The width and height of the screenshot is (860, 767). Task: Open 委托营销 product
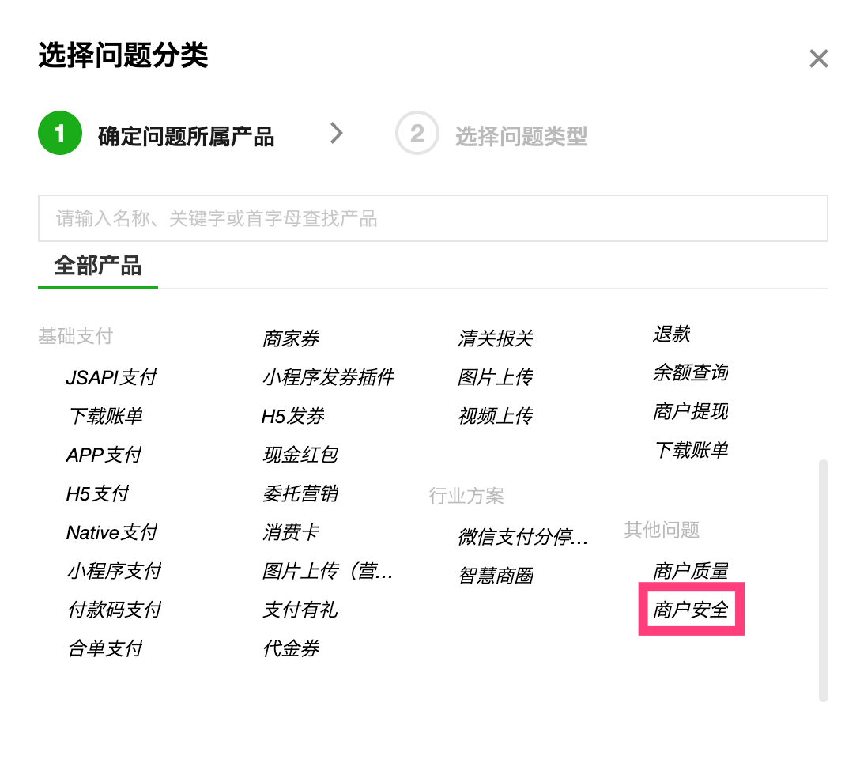[300, 493]
